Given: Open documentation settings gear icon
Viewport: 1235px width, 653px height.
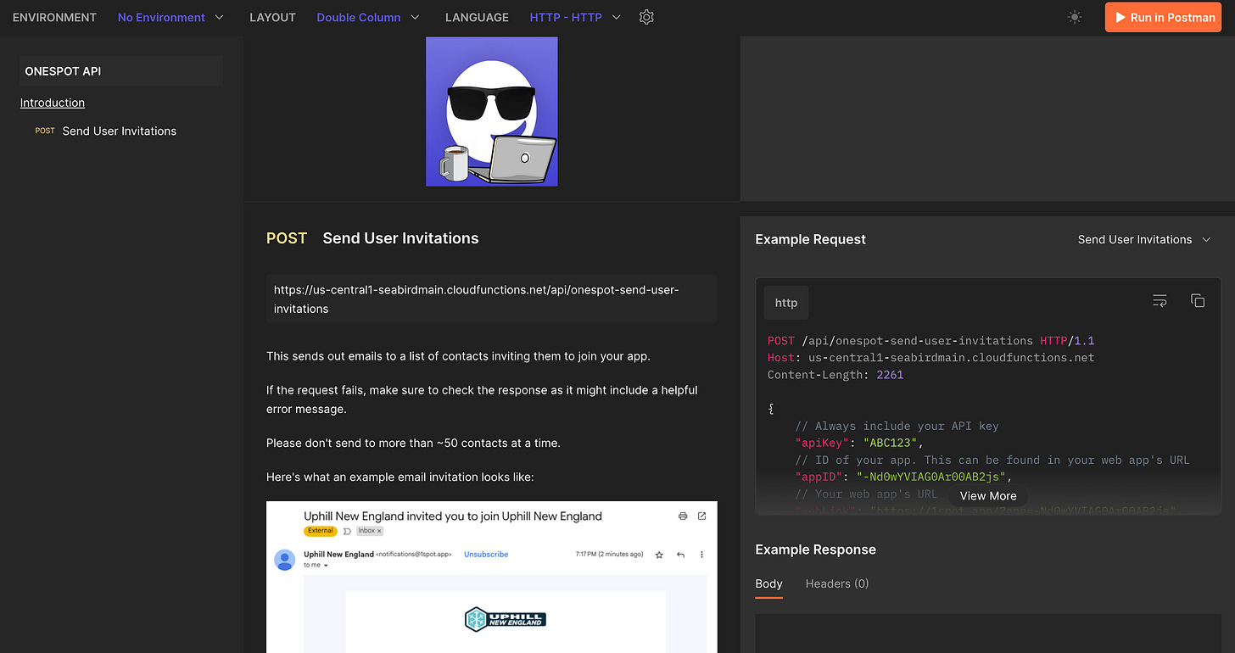Looking at the screenshot, I should pos(646,17).
